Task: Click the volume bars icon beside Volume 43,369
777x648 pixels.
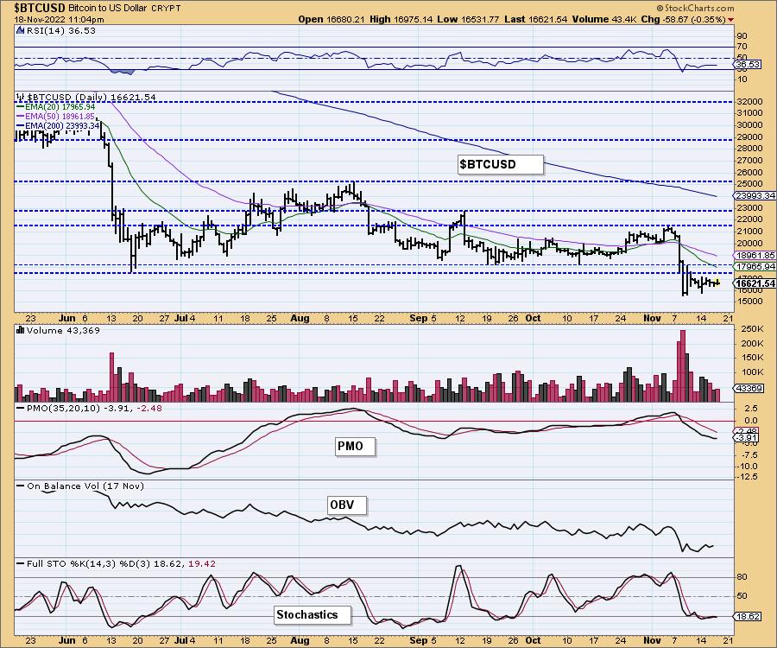Action: pos(21,330)
